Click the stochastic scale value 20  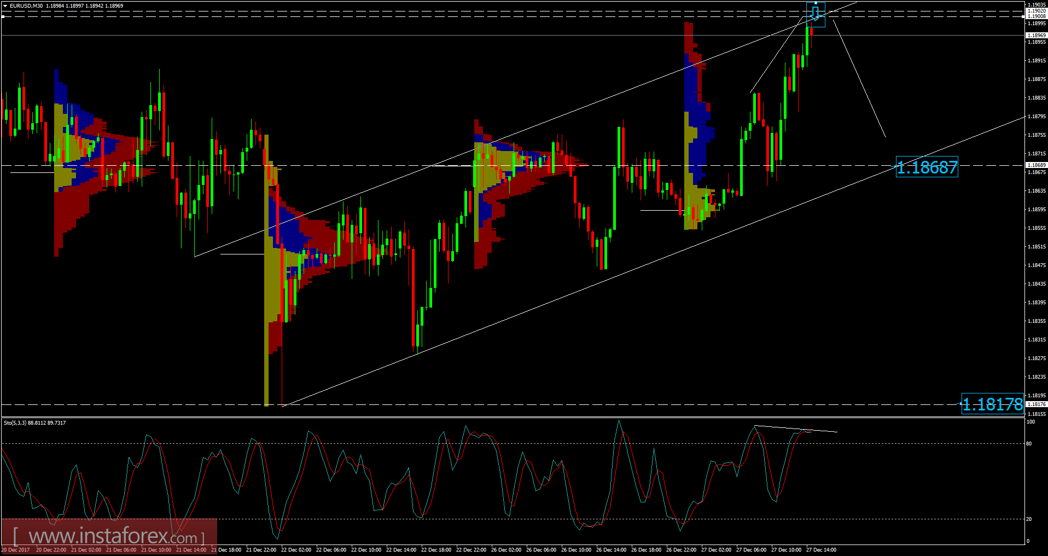click(x=1029, y=519)
